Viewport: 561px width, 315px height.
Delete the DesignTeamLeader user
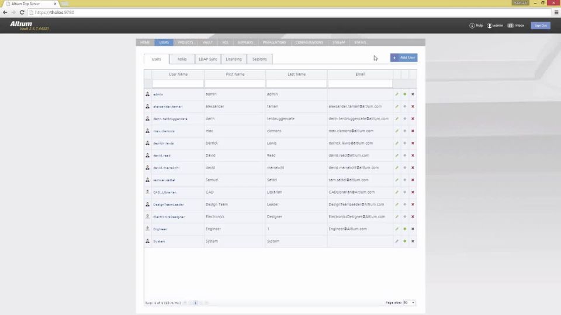(x=413, y=204)
